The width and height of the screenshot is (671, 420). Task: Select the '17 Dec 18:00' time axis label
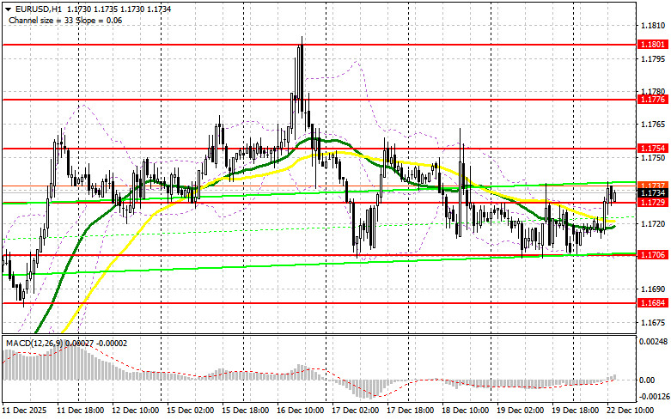tap(411, 411)
